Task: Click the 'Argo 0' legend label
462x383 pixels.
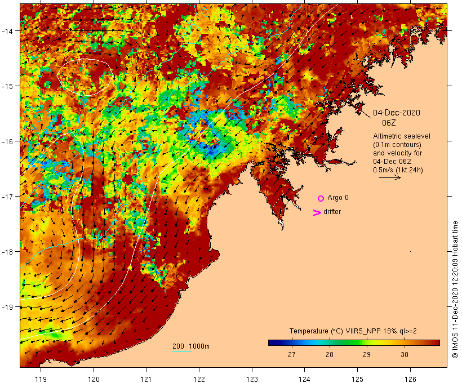Action: coord(338,198)
